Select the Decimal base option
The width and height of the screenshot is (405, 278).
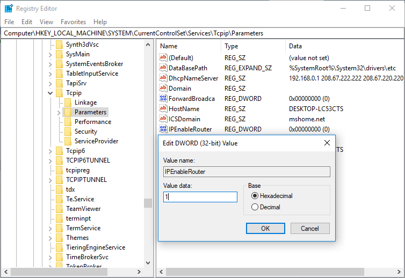[x=255, y=207]
